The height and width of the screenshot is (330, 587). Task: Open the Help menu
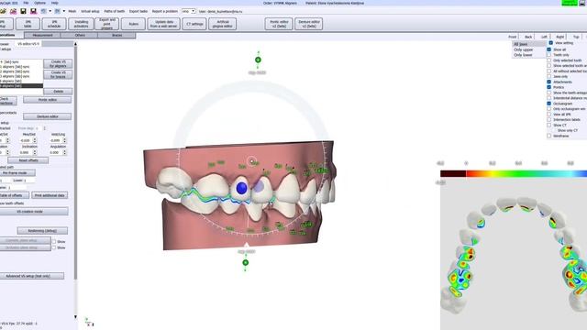coord(55,3)
